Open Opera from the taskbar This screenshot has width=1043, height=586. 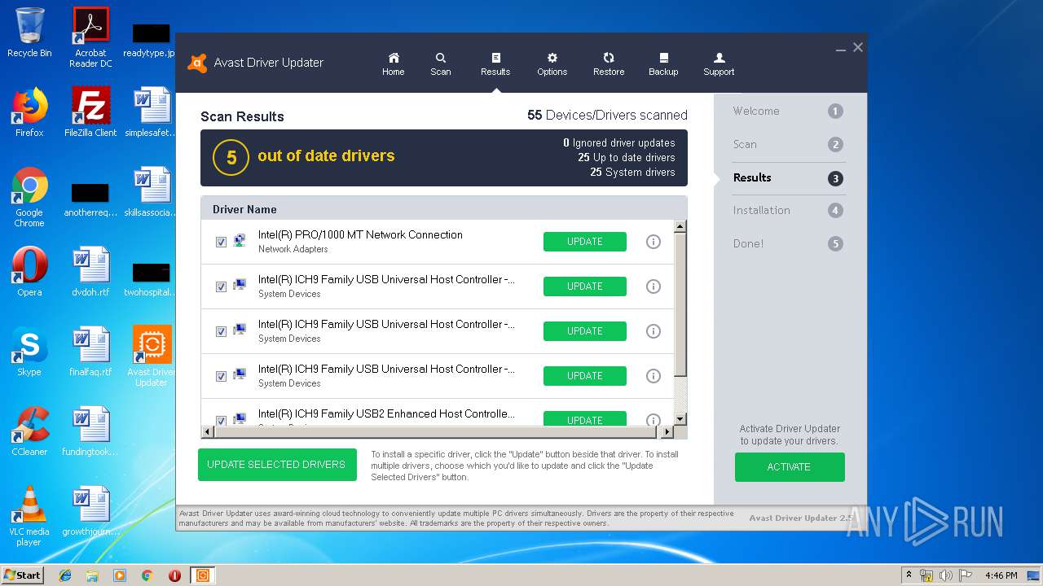[x=174, y=575]
